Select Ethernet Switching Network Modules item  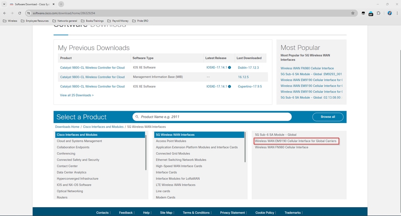(x=181, y=160)
